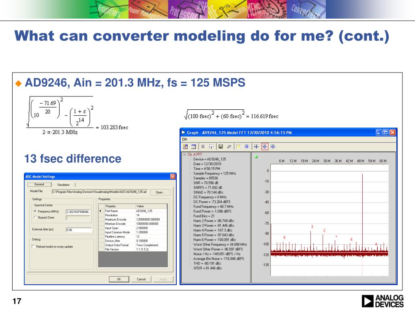Click the vertical zoom icon
This screenshot has height=311, width=415.
pos(273,147)
